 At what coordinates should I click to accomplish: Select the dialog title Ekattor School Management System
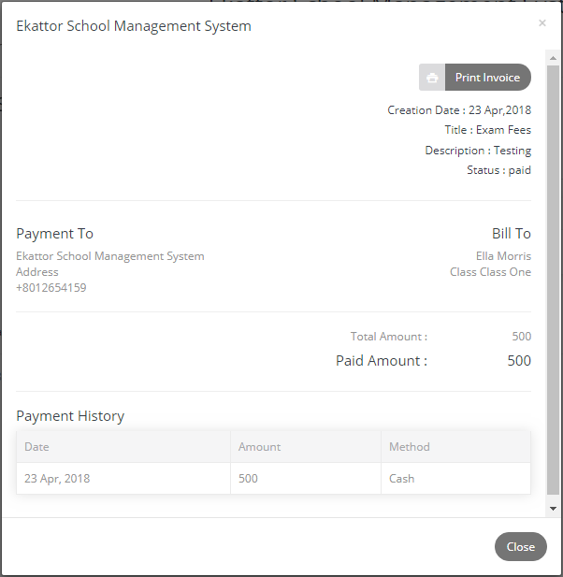point(134,26)
